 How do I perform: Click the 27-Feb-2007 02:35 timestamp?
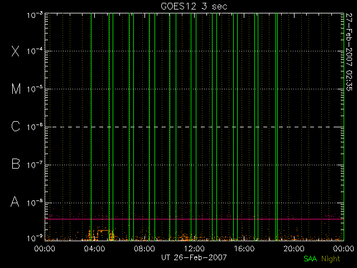coord(349,52)
